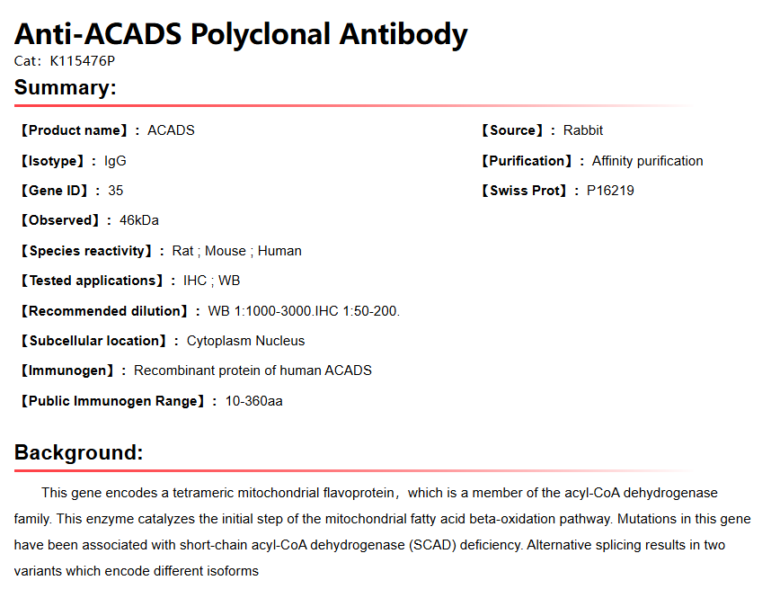Click the Public Immunogen Range value 10-360aa

tap(253, 401)
